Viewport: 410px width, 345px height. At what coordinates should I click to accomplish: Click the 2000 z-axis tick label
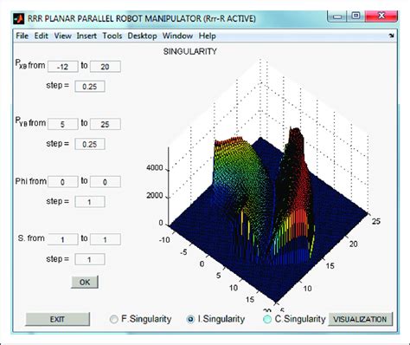coord(155,195)
